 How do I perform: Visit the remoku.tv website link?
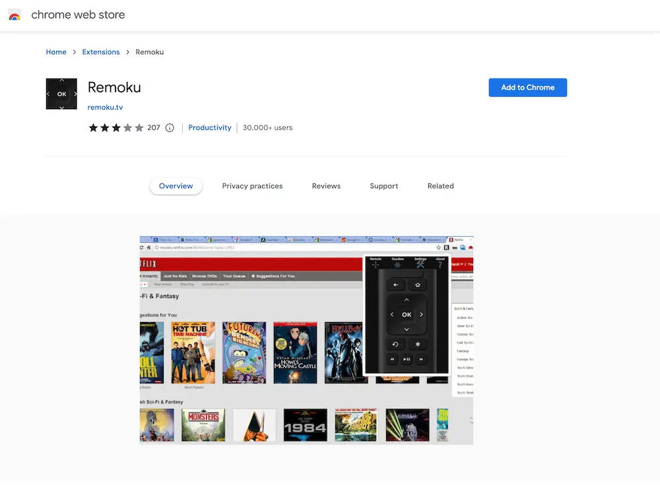click(x=105, y=108)
